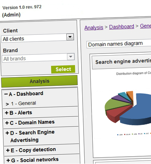Viewport: 151px width, 164px height.
Task: Follow the Dashboard breadcrumb link
Action: (121, 27)
